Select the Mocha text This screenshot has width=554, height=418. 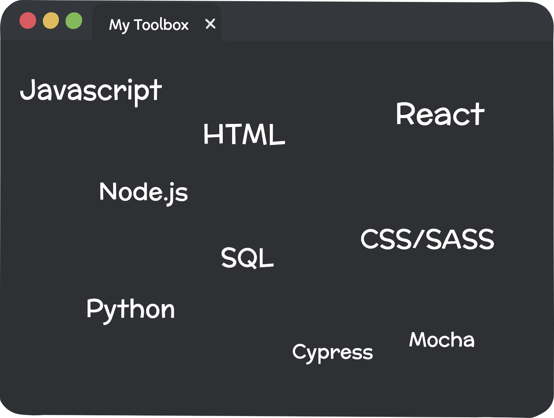(442, 340)
